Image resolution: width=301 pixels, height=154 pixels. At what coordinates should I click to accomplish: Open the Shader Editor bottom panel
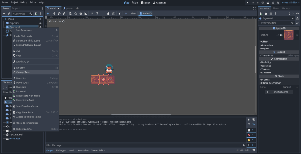[98, 150]
